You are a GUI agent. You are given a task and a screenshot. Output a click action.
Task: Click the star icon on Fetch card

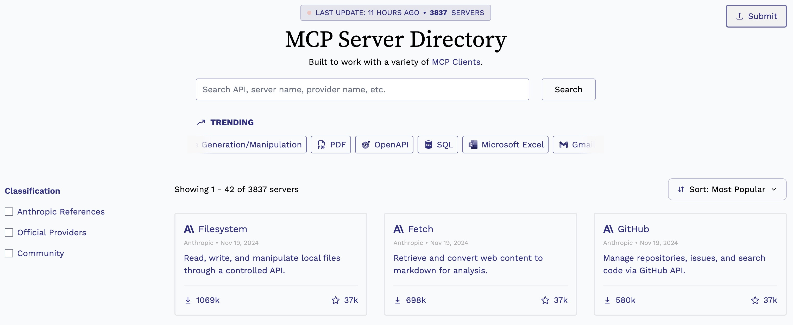[545, 300]
